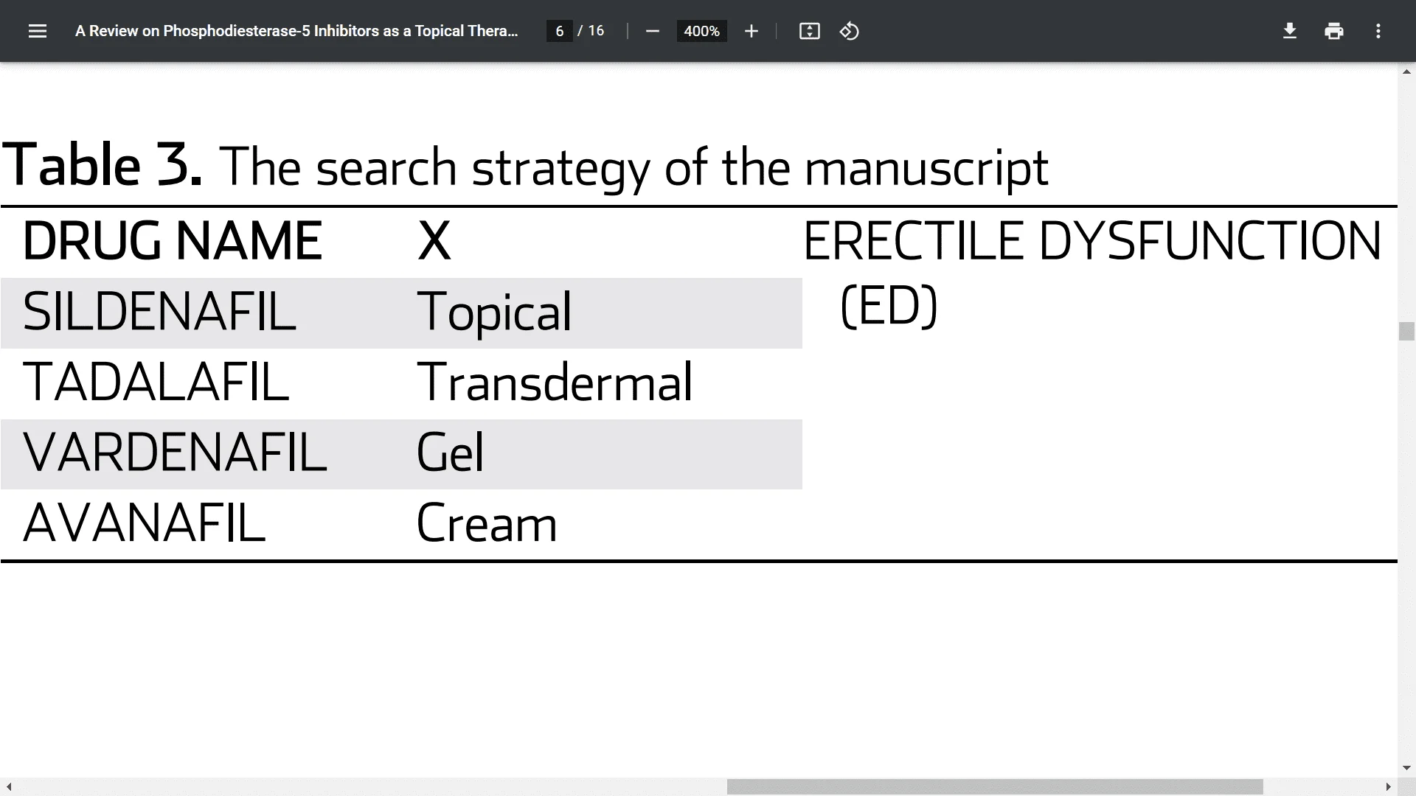Click 'The search strategy of the manuscript' caption
The height and width of the screenshot is (796, 1416).
(x=634, y=168)
